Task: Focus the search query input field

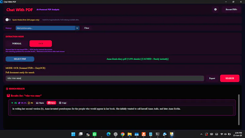Action: tap(105, 78)
